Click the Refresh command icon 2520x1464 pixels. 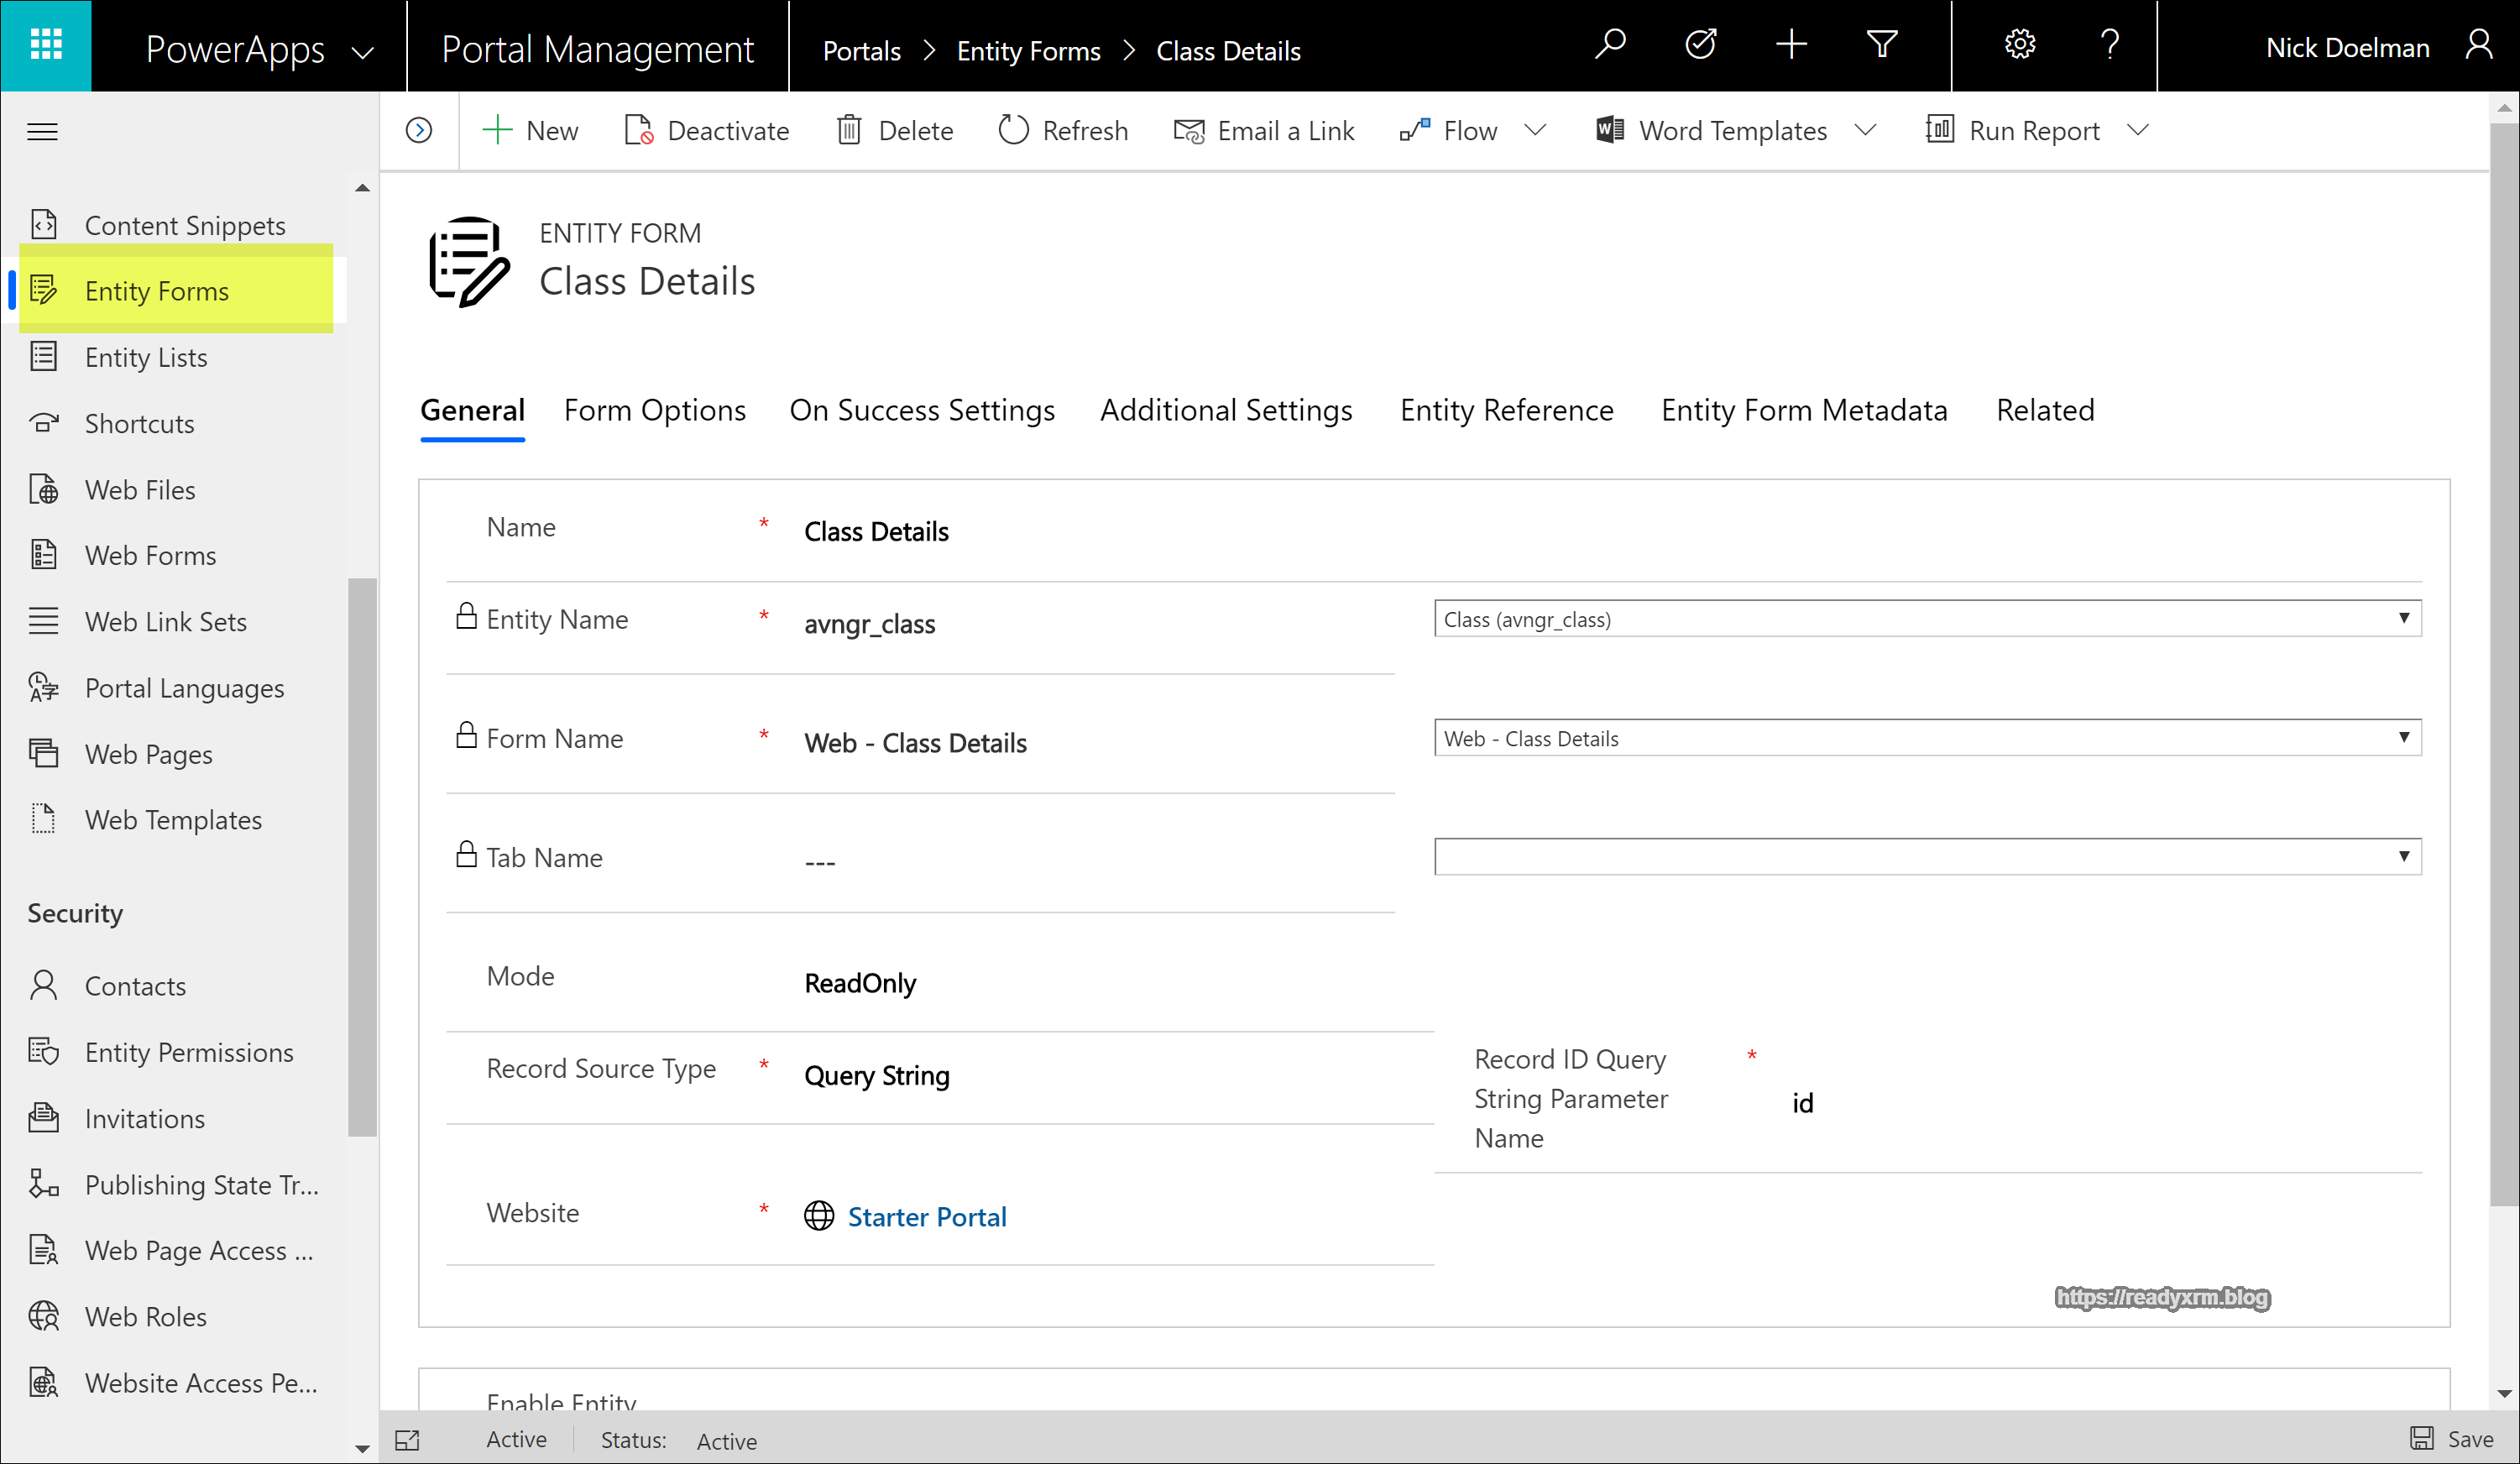(x=1013, y=130)
